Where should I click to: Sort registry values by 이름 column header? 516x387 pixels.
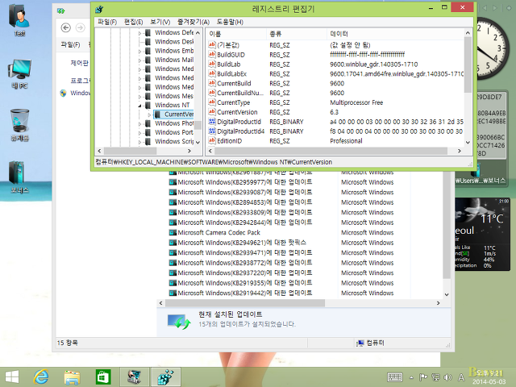pos(236,34)
